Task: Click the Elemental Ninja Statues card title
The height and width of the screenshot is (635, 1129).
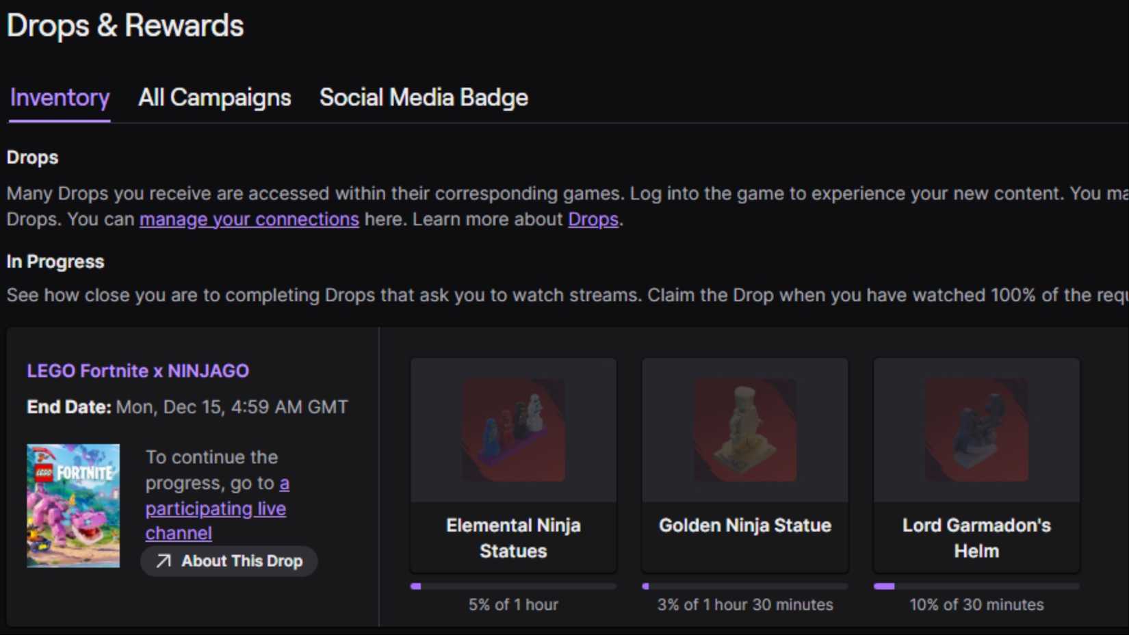Action: (x=513, y=538)
